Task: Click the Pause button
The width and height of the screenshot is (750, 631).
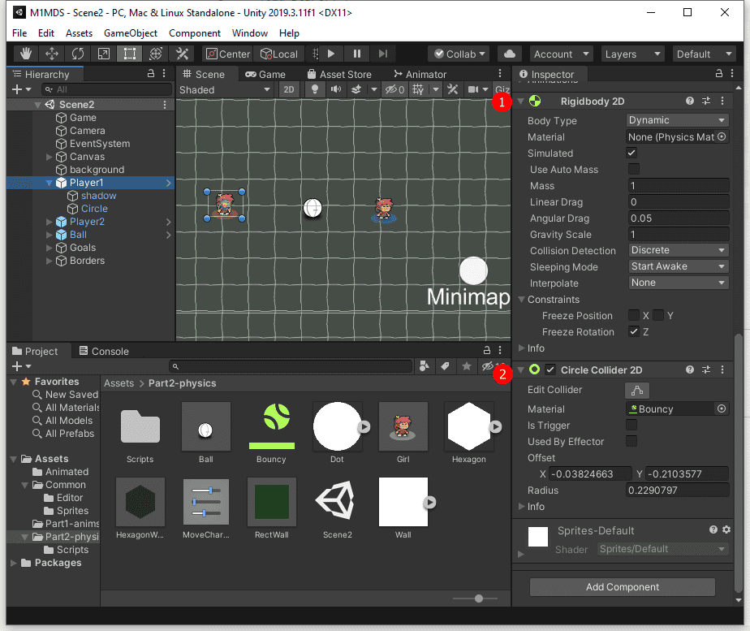Action: click(356, 54)
